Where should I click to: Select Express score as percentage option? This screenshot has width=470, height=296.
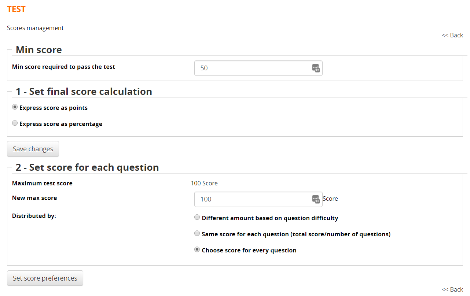click(x=15, y=123)
